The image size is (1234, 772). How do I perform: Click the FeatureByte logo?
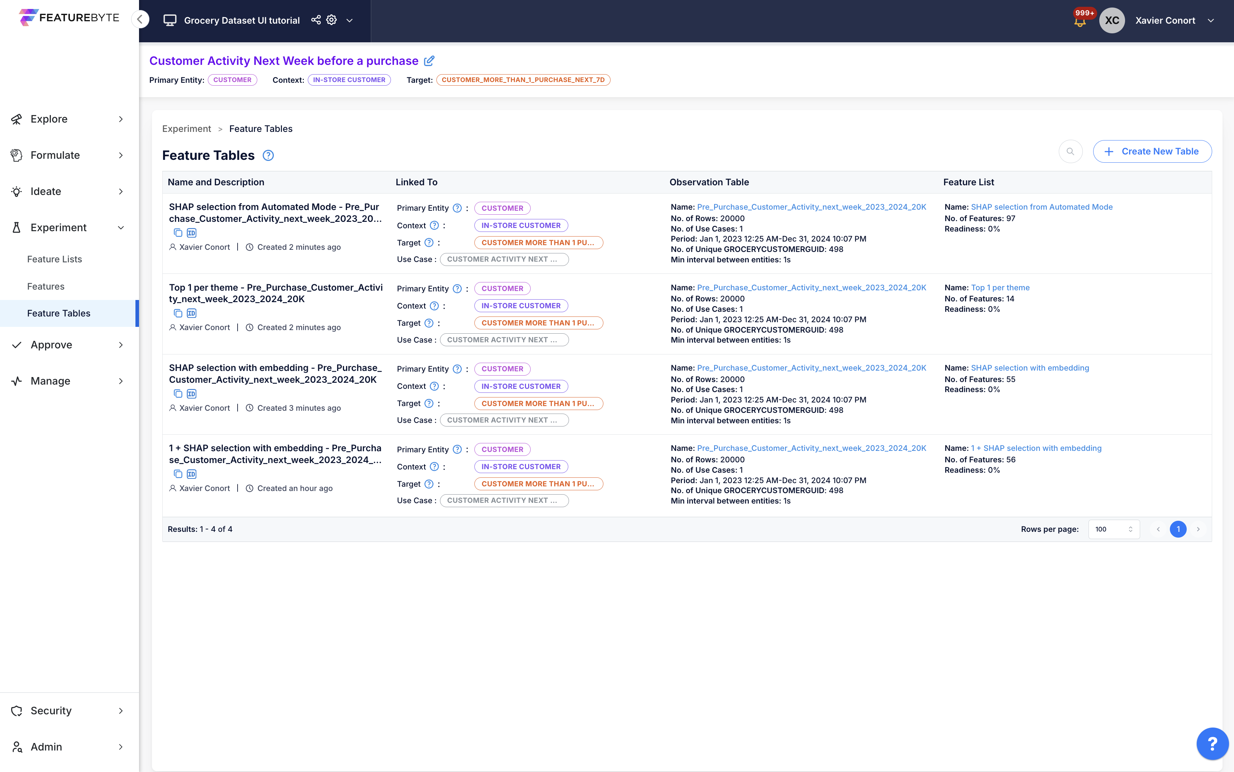pyautogui.click(x=69, y=17)
